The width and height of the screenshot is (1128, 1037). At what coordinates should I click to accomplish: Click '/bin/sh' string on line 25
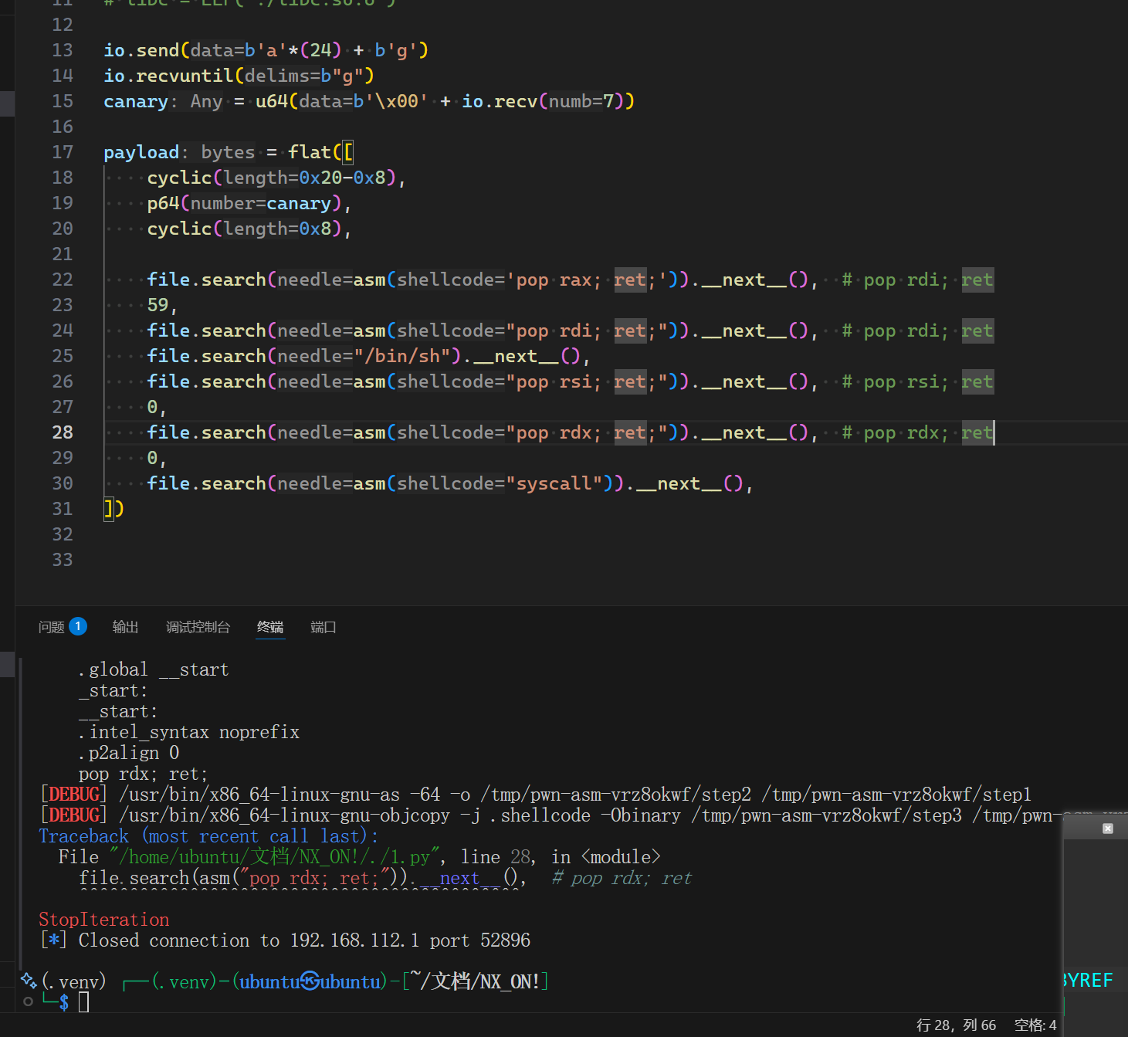point(401,356)
